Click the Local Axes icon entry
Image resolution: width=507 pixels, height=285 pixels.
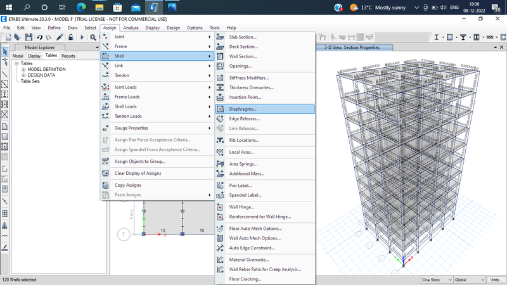coord(220,152)
